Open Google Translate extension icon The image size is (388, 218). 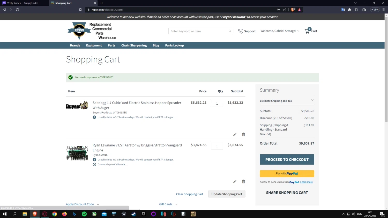pyautogui.click(x=343, y=10)
